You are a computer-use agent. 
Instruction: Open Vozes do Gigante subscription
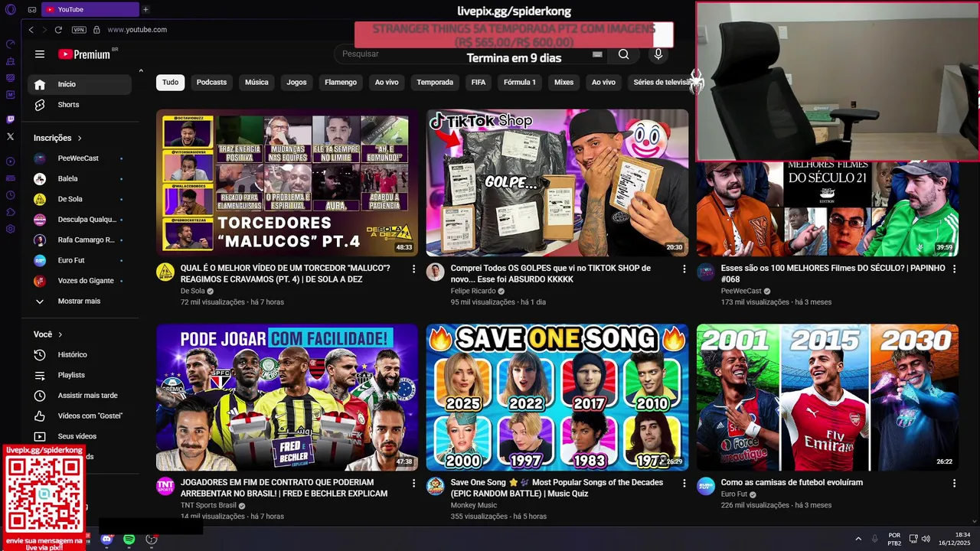coord(79,281)
